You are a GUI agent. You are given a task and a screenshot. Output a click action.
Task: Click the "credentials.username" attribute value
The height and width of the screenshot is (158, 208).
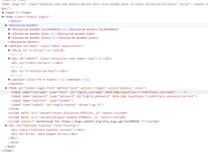pos(156,92)
